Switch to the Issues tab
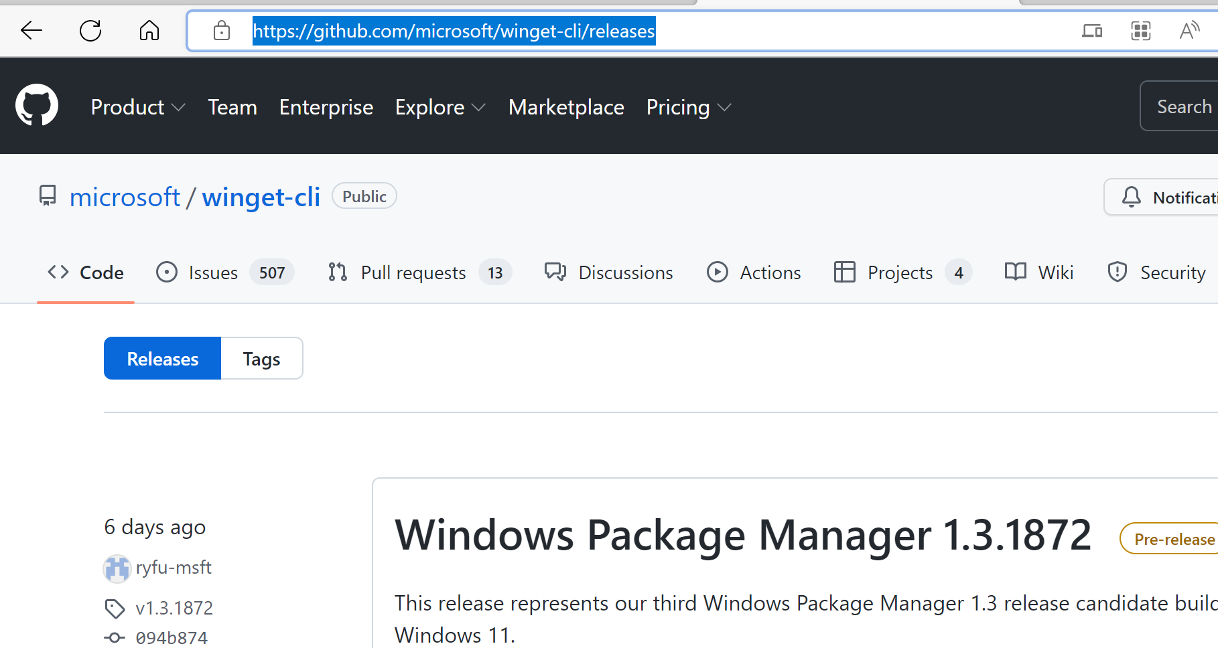This screenshot has width=1218, height=648. [x=213, y=272]
